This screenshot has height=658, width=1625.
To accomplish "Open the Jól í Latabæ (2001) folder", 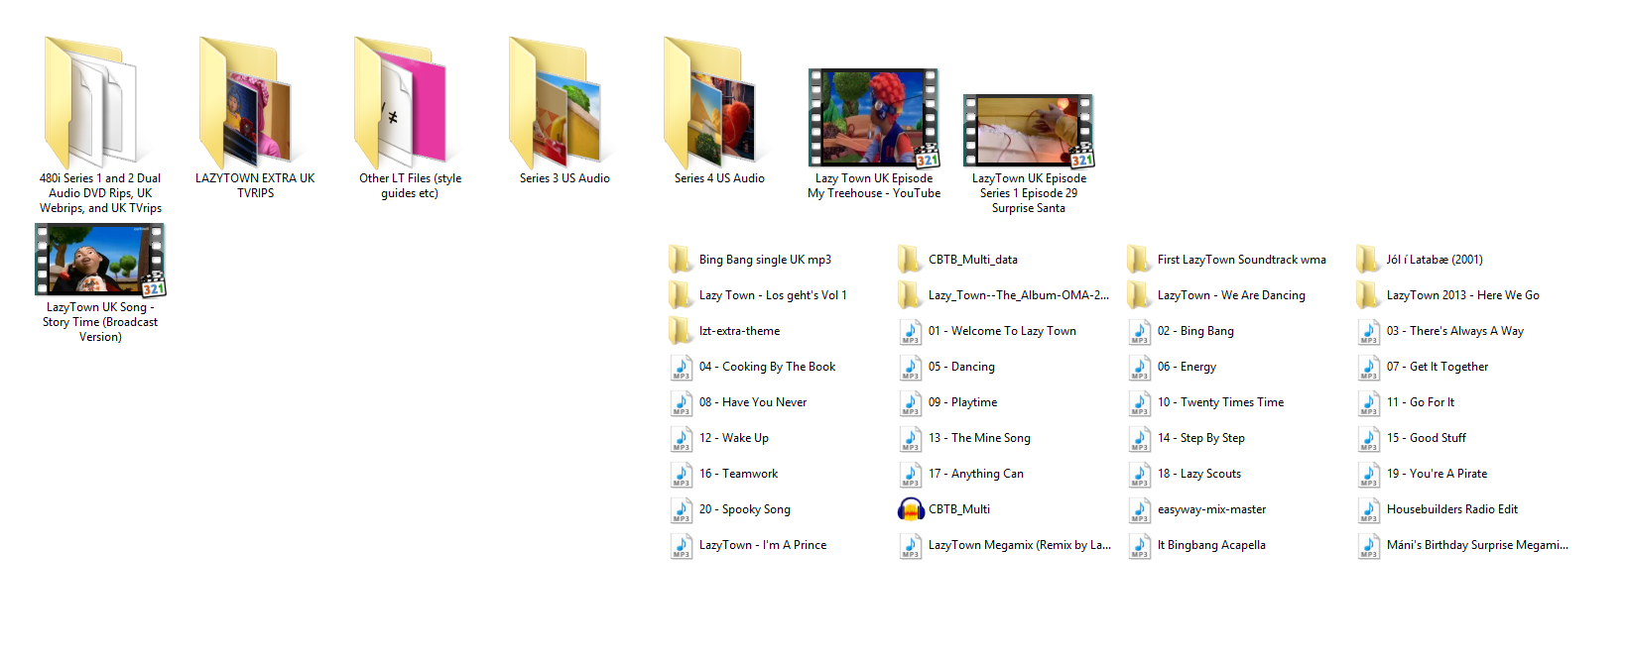I will pos(1434,260).
